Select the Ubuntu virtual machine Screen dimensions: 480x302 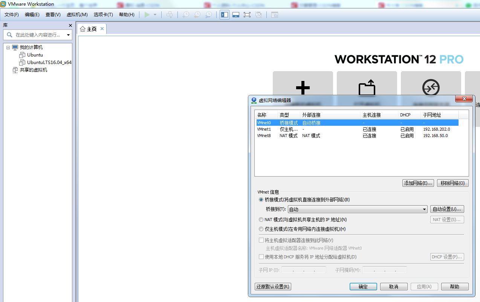[x=35, y=55]
